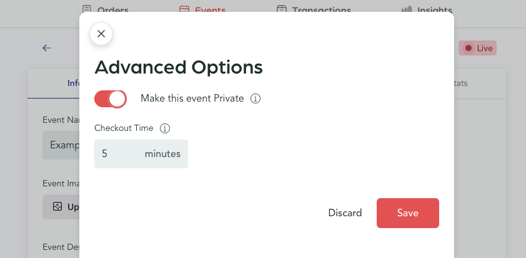
Task: Click the minutes unit in checkout field
Action: coord(162,154)
